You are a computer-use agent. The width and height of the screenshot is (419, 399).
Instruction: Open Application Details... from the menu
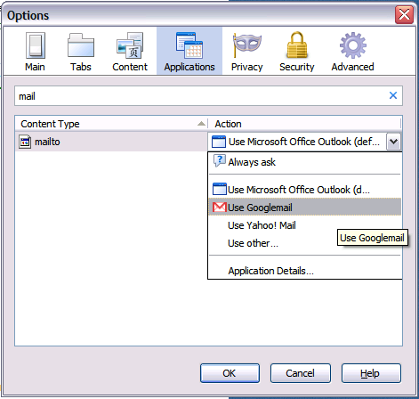click(304, 271)
